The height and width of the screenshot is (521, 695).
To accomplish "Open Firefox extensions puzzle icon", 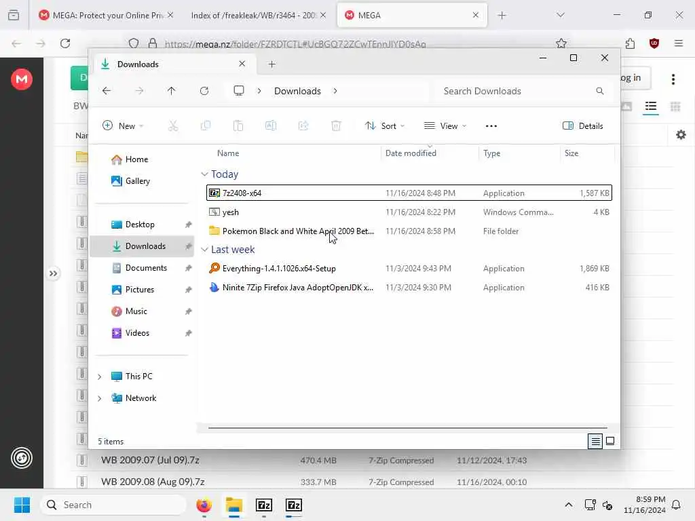I will pyautogui.click(x=630, y=43).
